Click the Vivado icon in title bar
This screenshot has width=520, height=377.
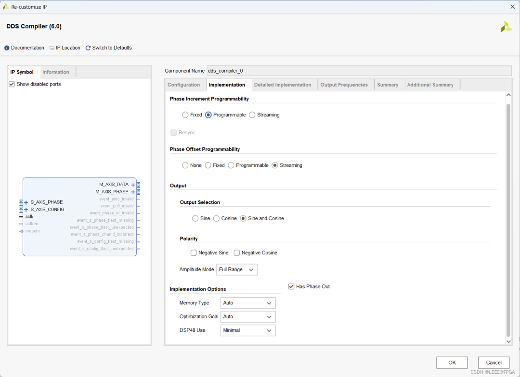coord(6,7)
